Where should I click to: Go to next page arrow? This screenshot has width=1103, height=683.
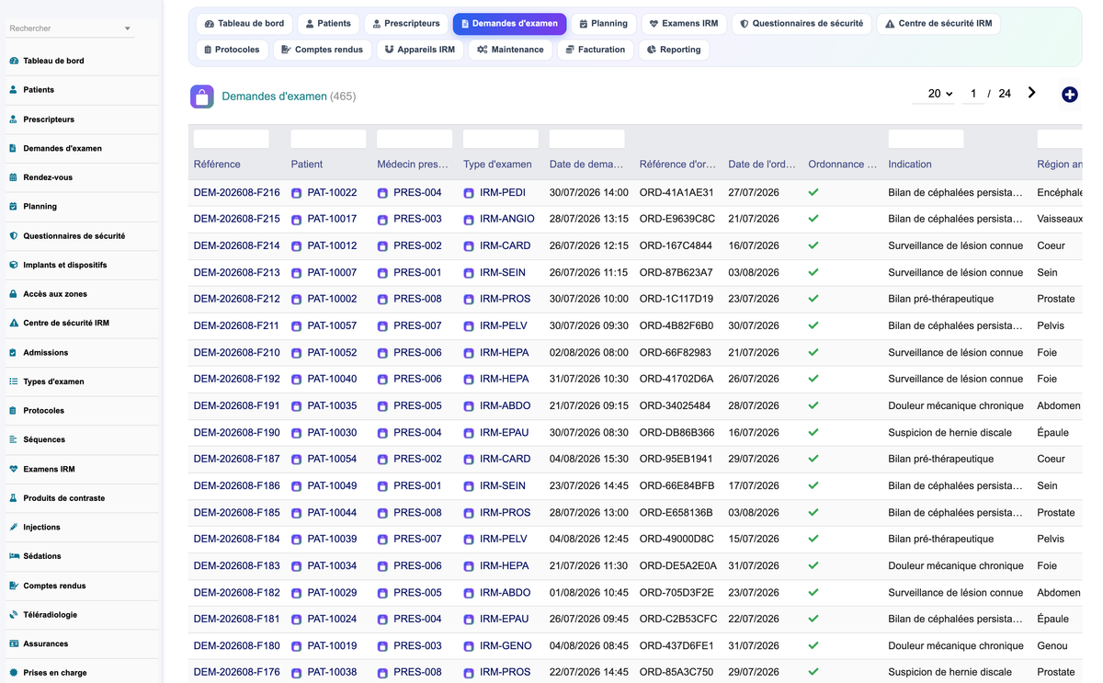tap(1031, 93)
